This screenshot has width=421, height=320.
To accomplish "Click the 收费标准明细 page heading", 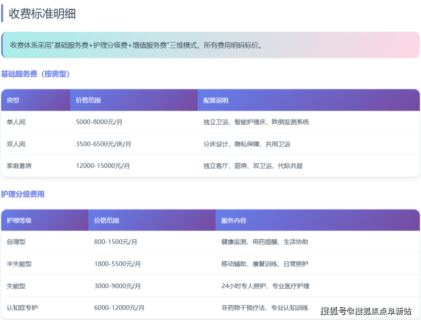I will pyautogui.click(x=43, y=14).
